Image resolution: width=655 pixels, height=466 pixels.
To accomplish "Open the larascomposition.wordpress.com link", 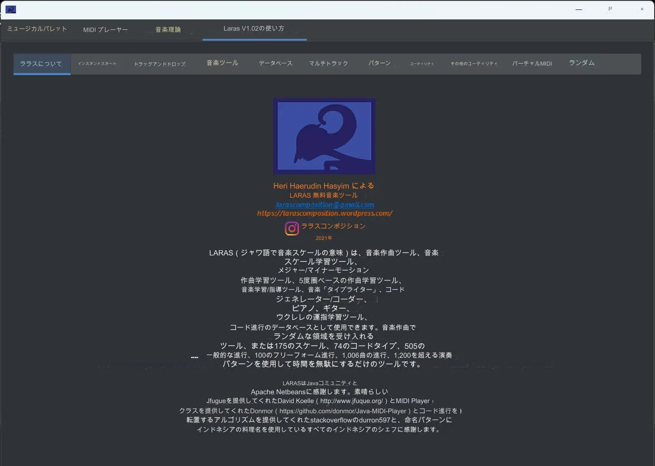I will (324, 213).
